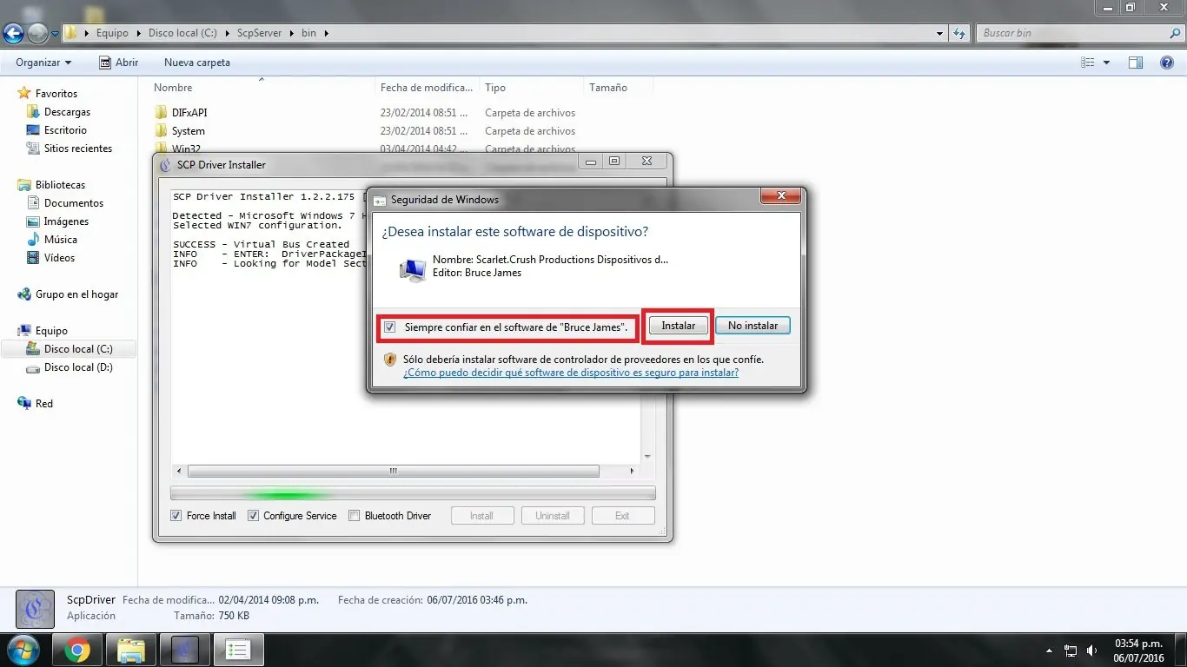Click the Uninstall button in SCP Driver Installer
This screenshot has height=667, width=1187.
tap(553, 516)
